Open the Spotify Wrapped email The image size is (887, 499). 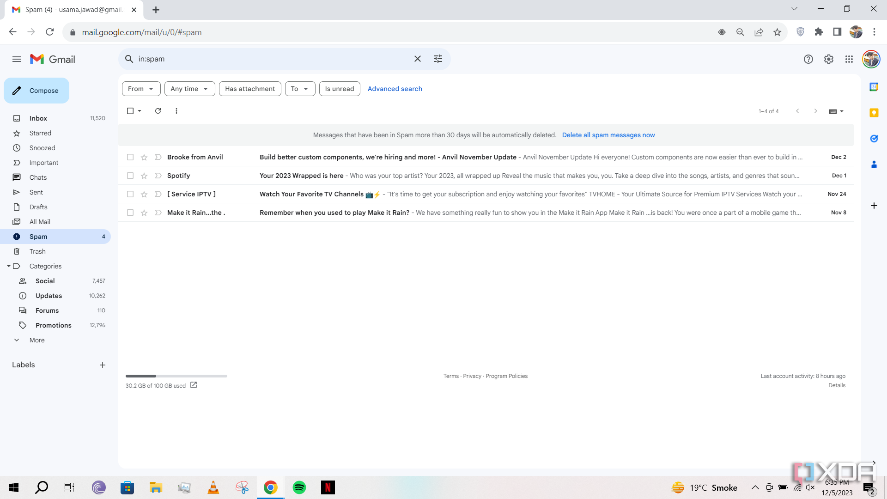(486, 176)
